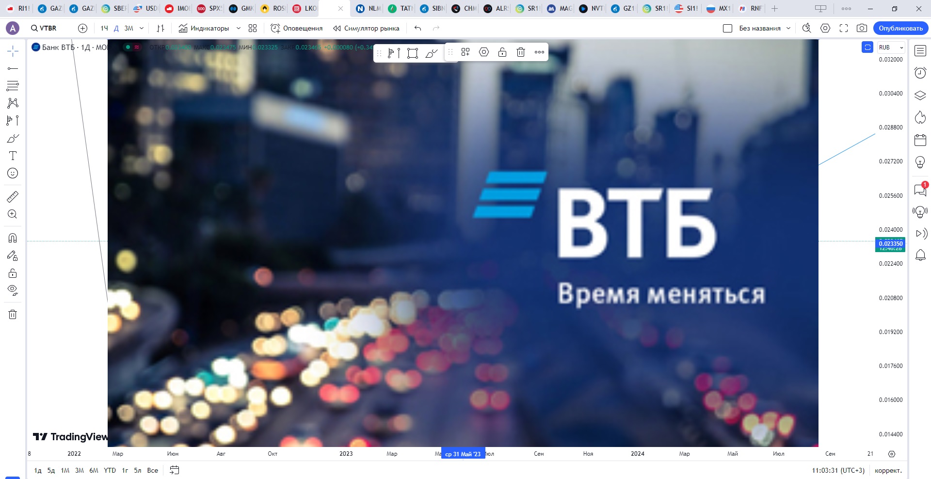Delete the selected drawing in floating toolbar
931x479 pixels.
point(521,52)
